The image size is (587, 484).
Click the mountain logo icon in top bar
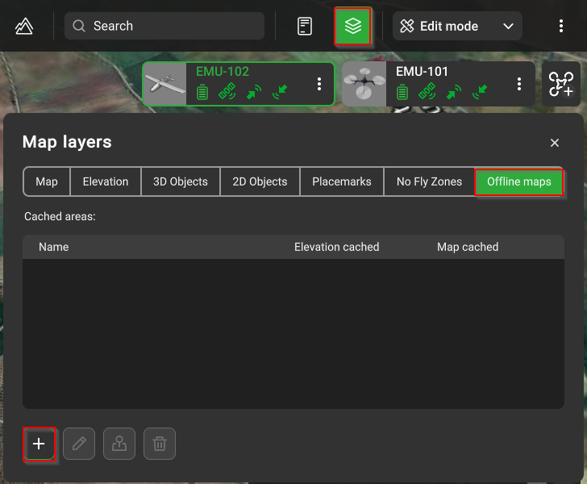pos(24,26)
